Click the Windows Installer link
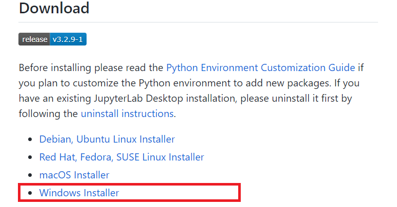 click(x=79, y=193)
